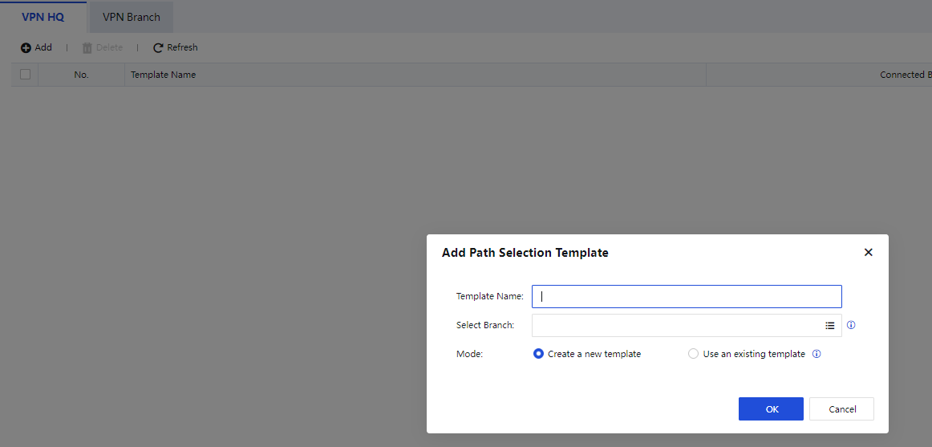Click the Refresh label in the toolbar
Image resolution: width=932 pixels, height=447 pixels.
point(182,48)
